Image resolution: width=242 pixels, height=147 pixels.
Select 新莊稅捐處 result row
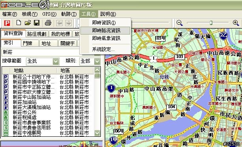pos(48,118)
